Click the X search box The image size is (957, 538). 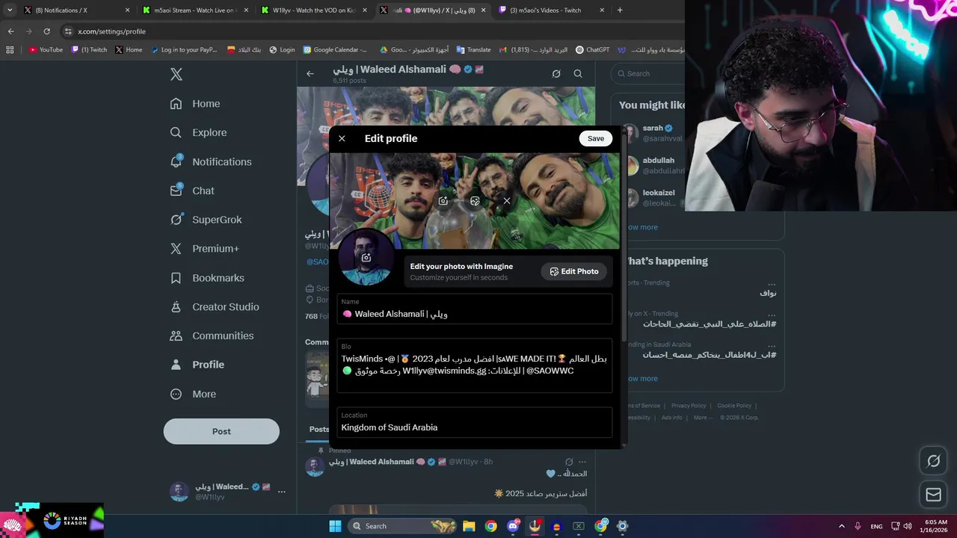coord(649,73)
